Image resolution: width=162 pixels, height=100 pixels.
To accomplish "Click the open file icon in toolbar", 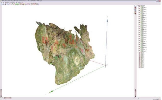I will click(2, 4).
